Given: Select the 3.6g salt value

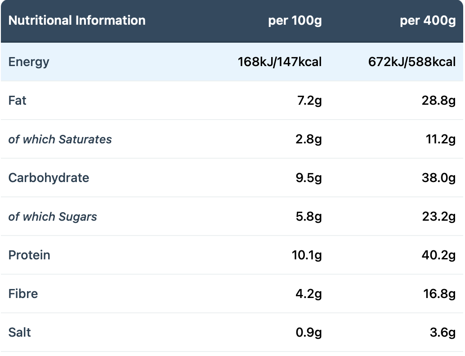Looking at the screenshot, I should [443, 333].
